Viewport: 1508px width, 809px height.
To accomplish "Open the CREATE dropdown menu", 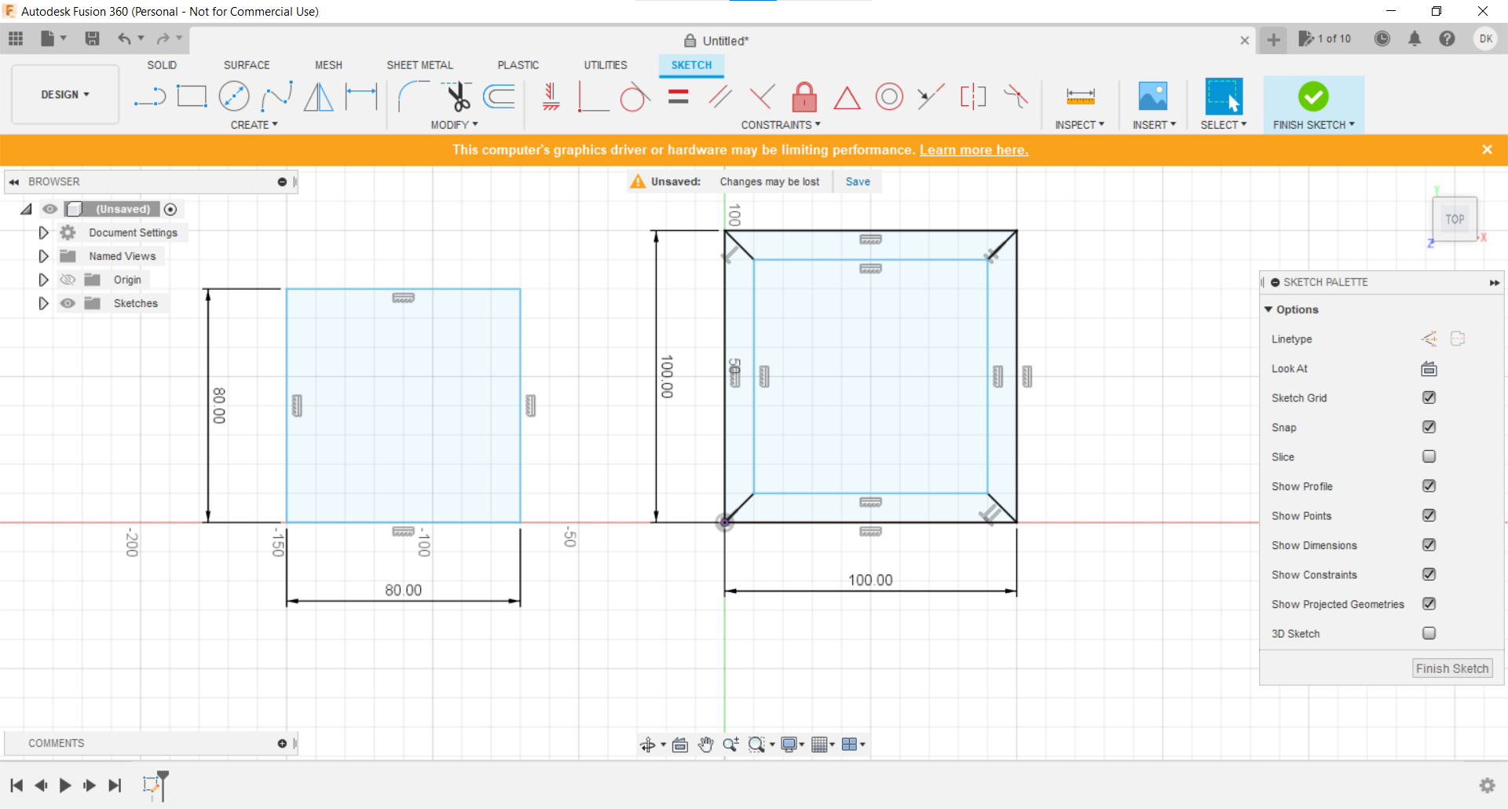I will 254,125.
